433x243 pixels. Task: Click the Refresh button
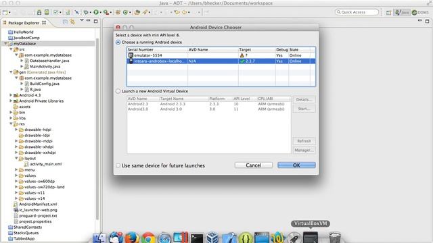click(304, 141)
